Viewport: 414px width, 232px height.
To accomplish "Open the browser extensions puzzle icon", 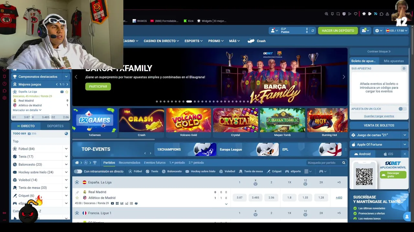I will click(382, 14).
